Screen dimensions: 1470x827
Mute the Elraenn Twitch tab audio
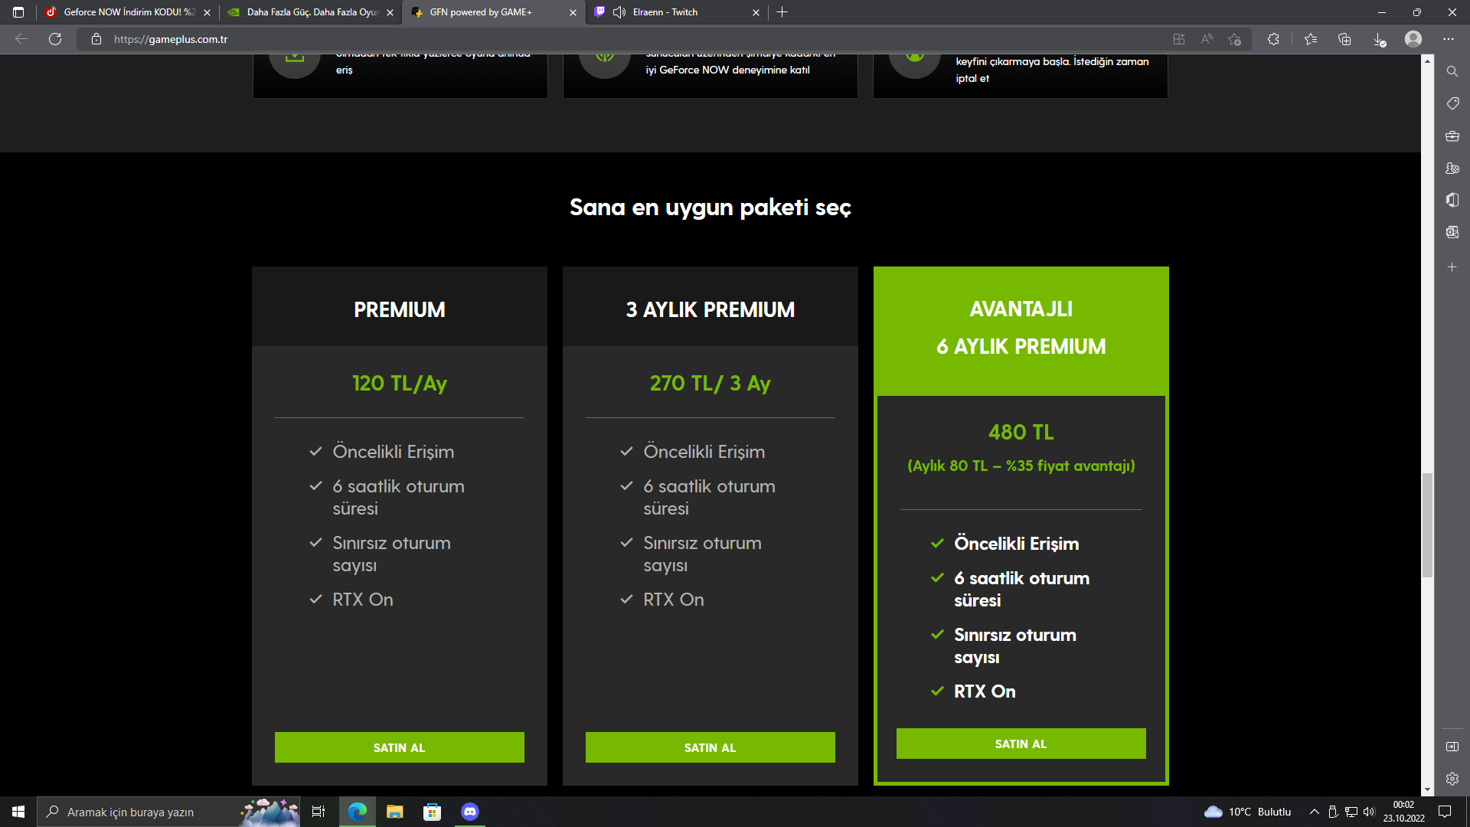[619, 12]
